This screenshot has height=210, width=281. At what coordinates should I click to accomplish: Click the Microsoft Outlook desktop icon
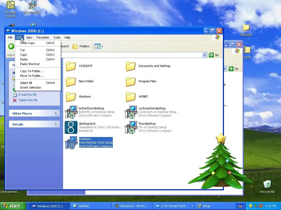coord(10,9)
